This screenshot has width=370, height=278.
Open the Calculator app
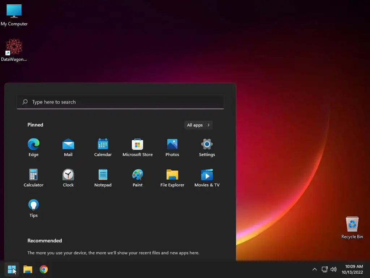pyautogui.click(x=34, y=178)
